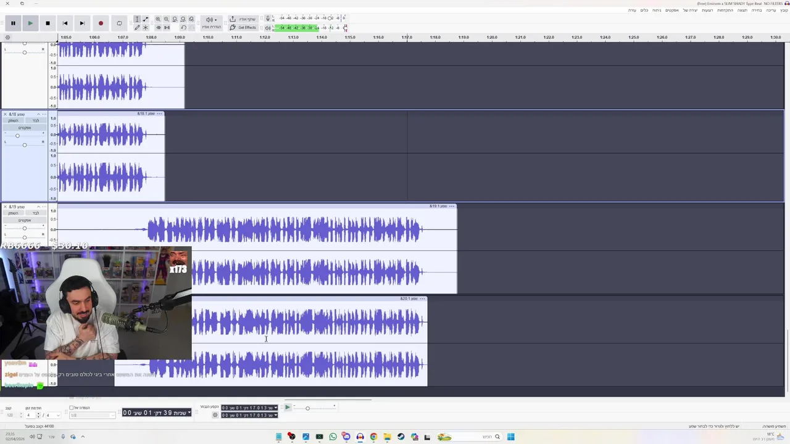Show hidden tray icons chevron

[x=83, y=437]
